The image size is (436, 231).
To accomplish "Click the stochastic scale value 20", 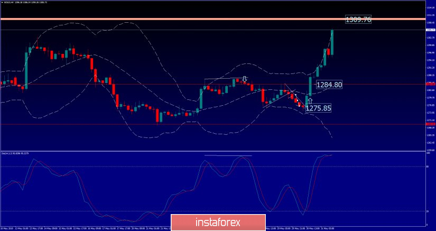I will [x=428, y=211].
